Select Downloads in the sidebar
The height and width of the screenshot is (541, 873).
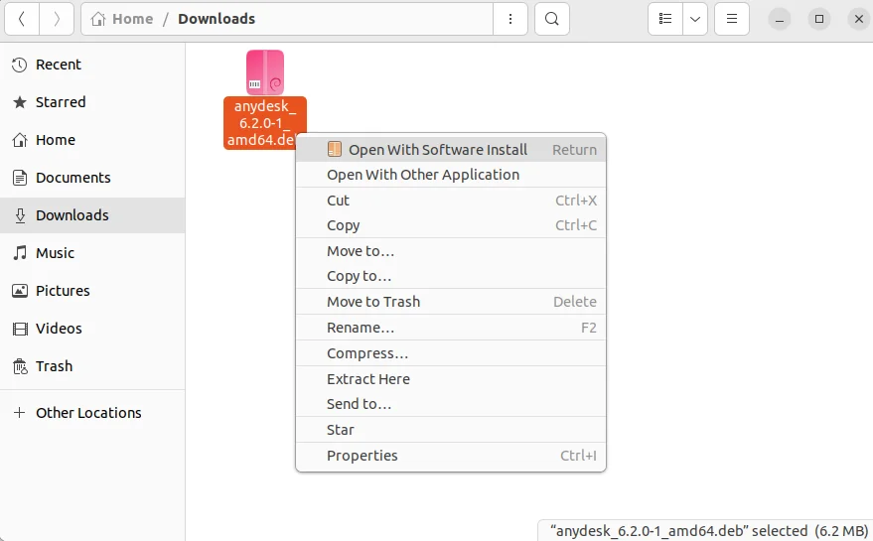92,215
